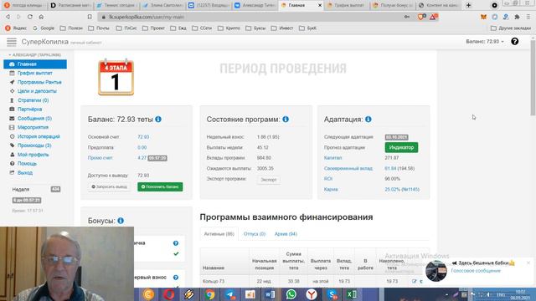Click the Капитал link
Image resolution: width=536 pixels, height=301 pixels.
coord(333,158)
